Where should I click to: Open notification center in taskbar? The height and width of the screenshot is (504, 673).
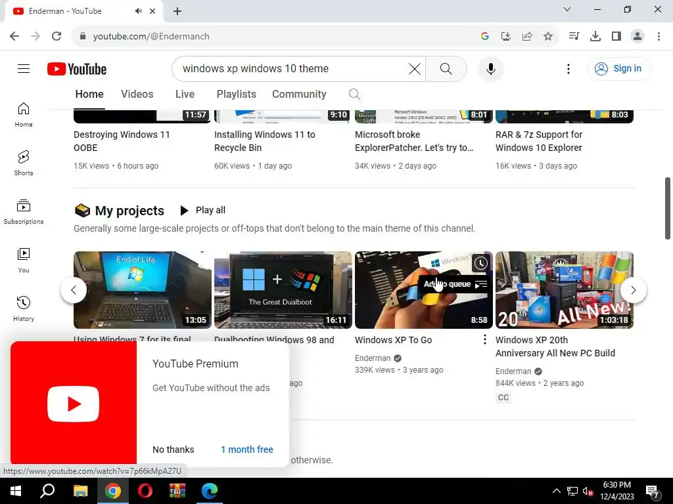(x=653, y=492)
